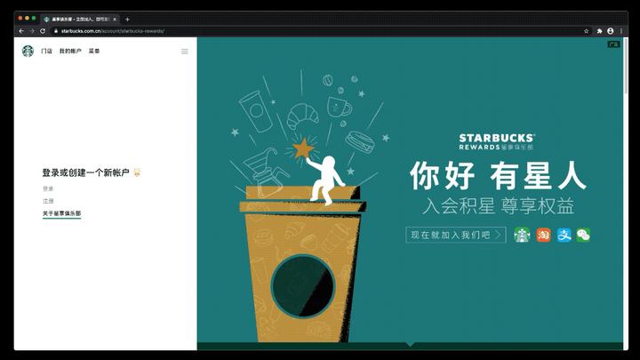Click the 注册 link
Viewport: 640px width, 360px height.
[x=48, y=201]
